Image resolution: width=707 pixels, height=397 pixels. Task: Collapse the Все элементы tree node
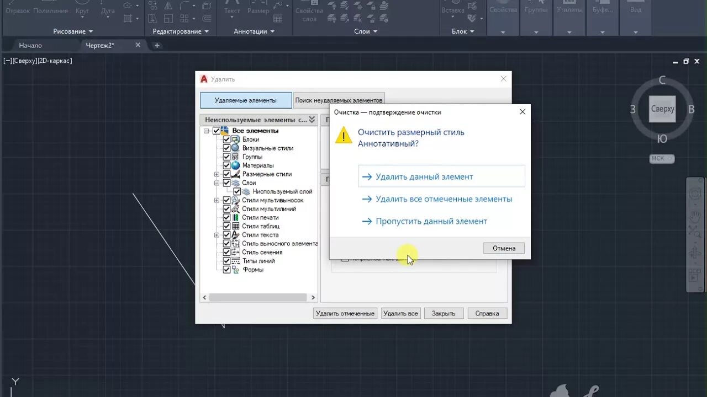tap(207, 131)
